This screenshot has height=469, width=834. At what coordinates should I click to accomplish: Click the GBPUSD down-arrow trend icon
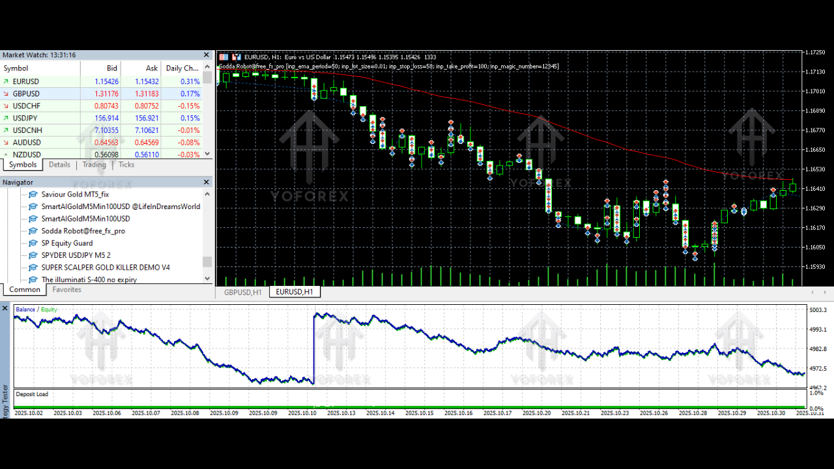[7, 94]
